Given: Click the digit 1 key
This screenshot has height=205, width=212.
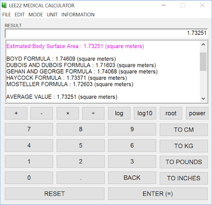Looking at the screenshot, I should (x=29, y=162).
